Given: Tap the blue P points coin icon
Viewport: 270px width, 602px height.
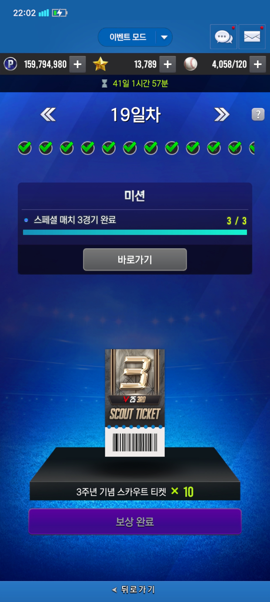Looking at the screenshot, I should [10, 64].
